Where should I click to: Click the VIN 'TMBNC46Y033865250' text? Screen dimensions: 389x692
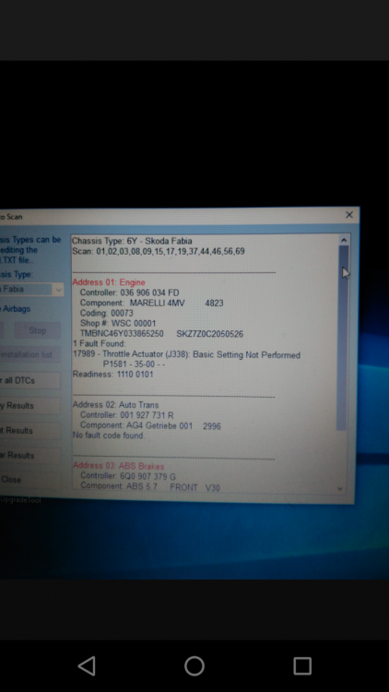coord(122,334)
